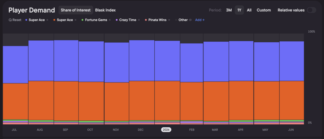Toggle visibility of the Other series
This screenshot has height=139, width=324.
(190, 20)
